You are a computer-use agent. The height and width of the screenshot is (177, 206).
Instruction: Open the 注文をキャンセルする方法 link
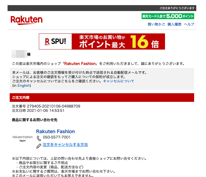click(x=65, y=145)
